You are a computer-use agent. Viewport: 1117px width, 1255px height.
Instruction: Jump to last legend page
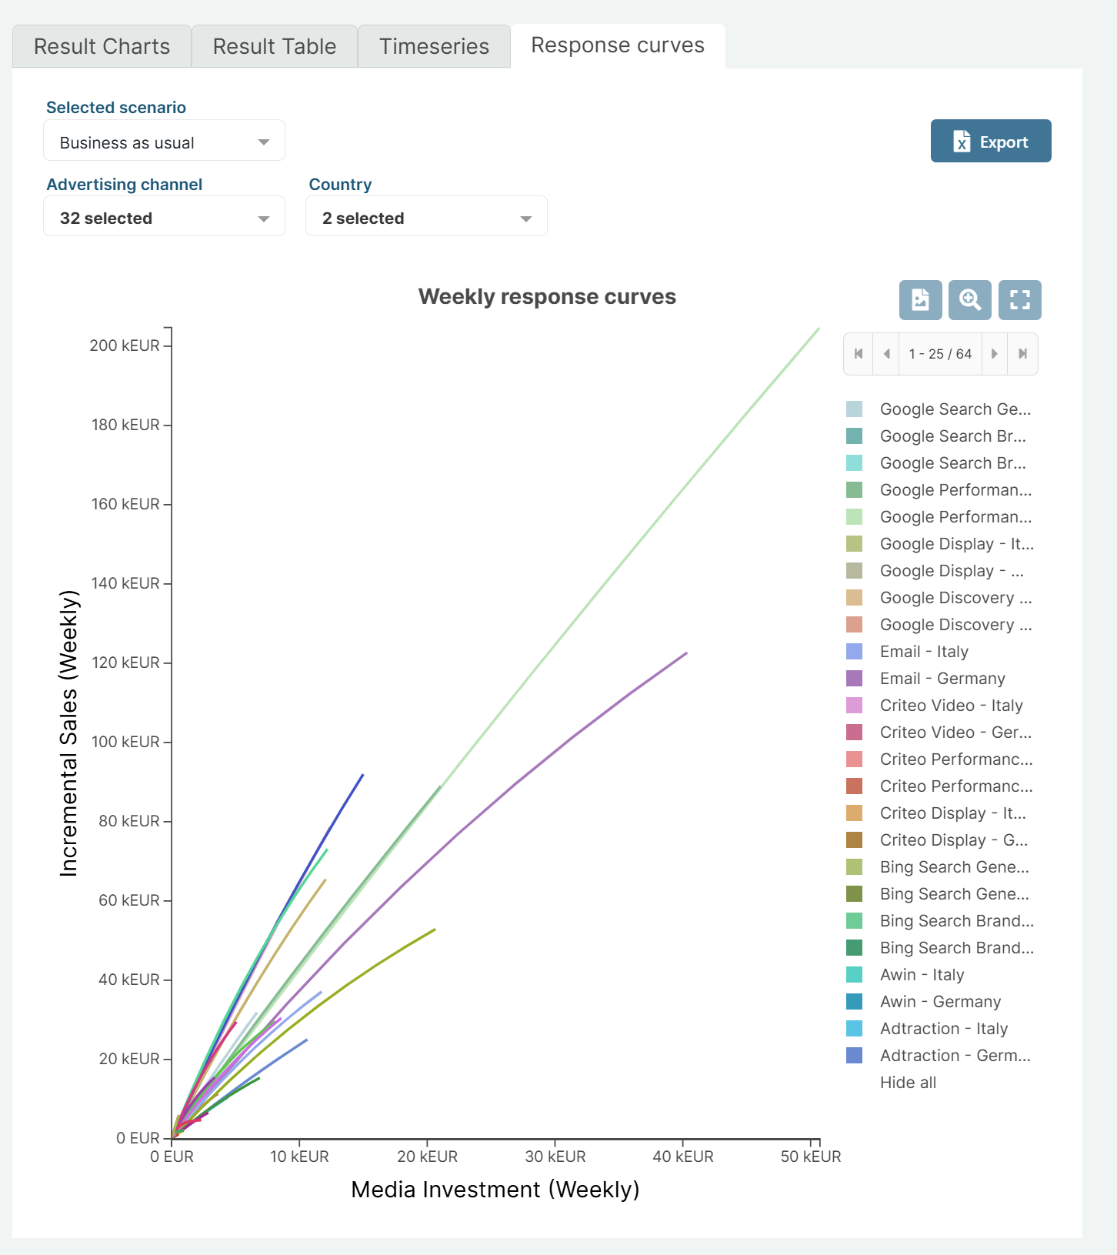[1022, 354]
